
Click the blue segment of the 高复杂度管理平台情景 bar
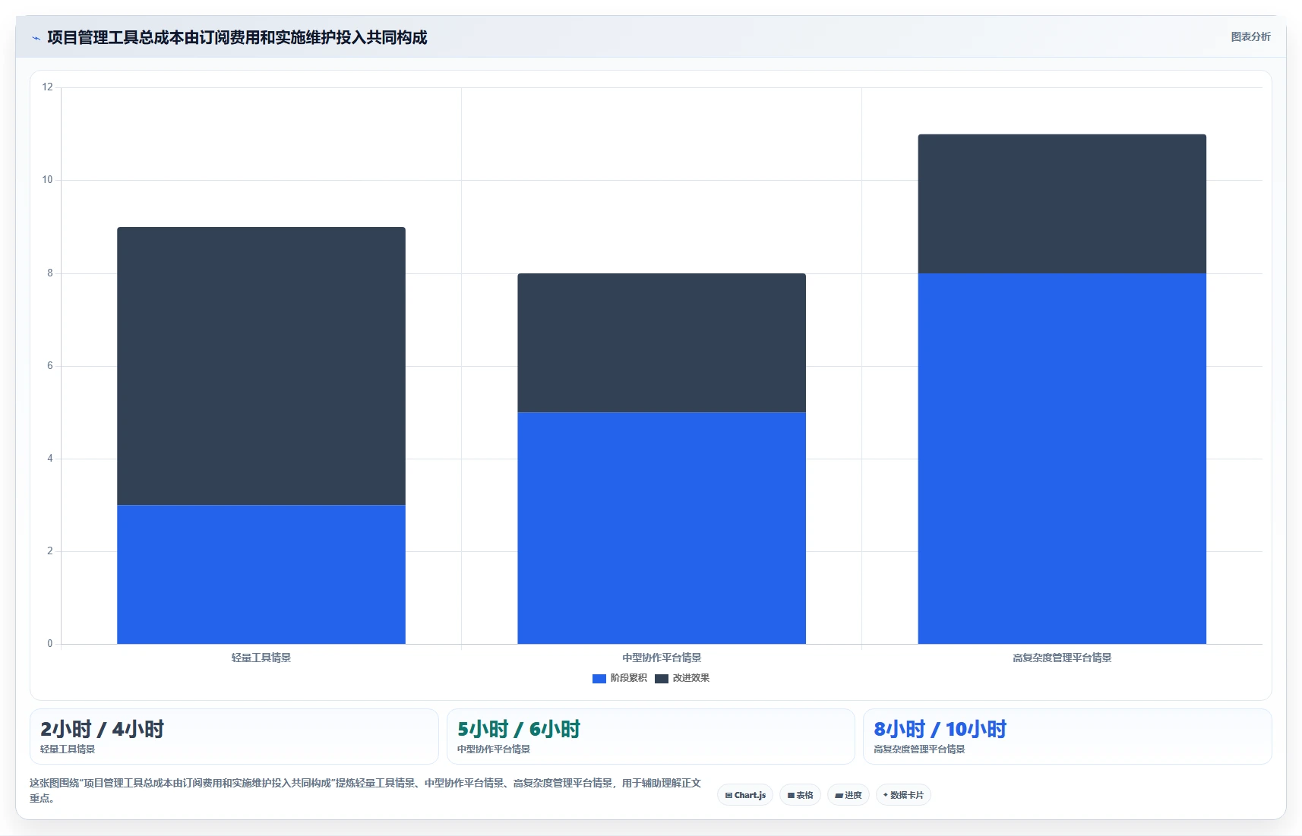(1062, 459)
